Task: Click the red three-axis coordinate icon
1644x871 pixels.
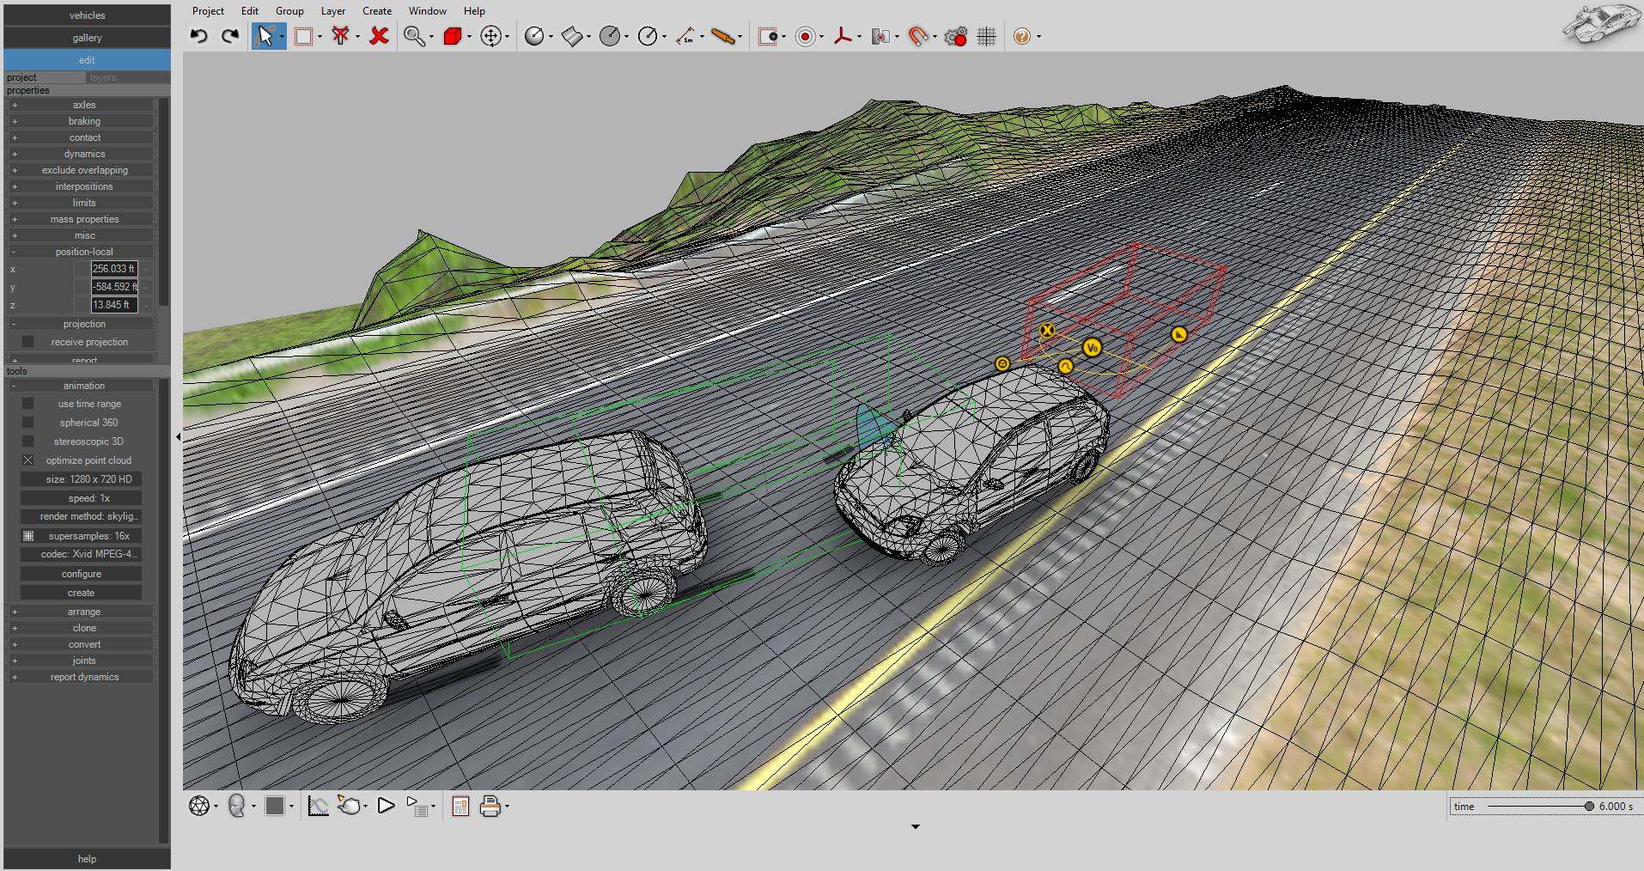Action: (x=843, y=36)
